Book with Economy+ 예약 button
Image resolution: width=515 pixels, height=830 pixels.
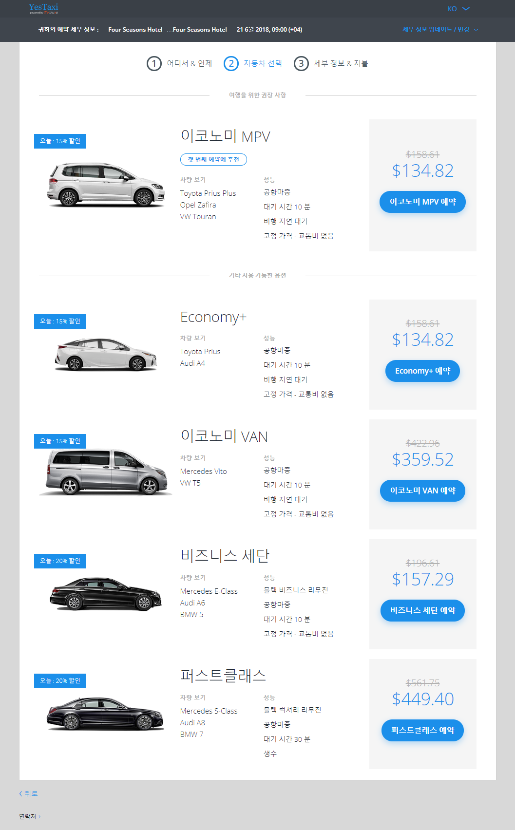tap(422, 371)
